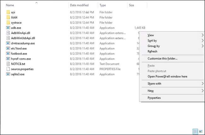Click the 1,449 KB size value

(140, 28)
